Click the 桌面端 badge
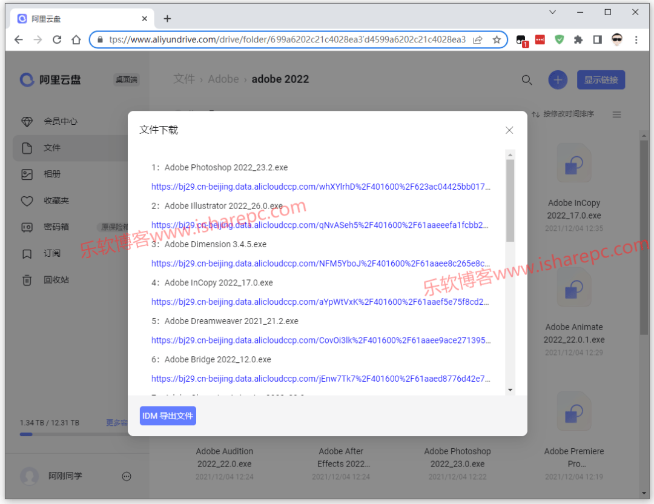 point(127,80)
